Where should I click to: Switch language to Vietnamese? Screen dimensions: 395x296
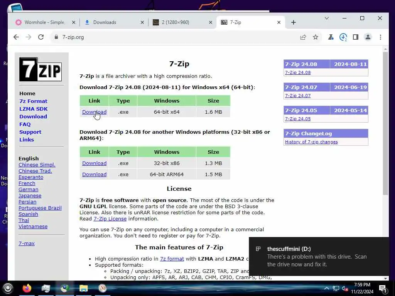33,227
